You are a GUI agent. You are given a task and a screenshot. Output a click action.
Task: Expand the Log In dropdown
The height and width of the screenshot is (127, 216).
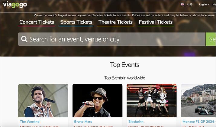point(204,5)
